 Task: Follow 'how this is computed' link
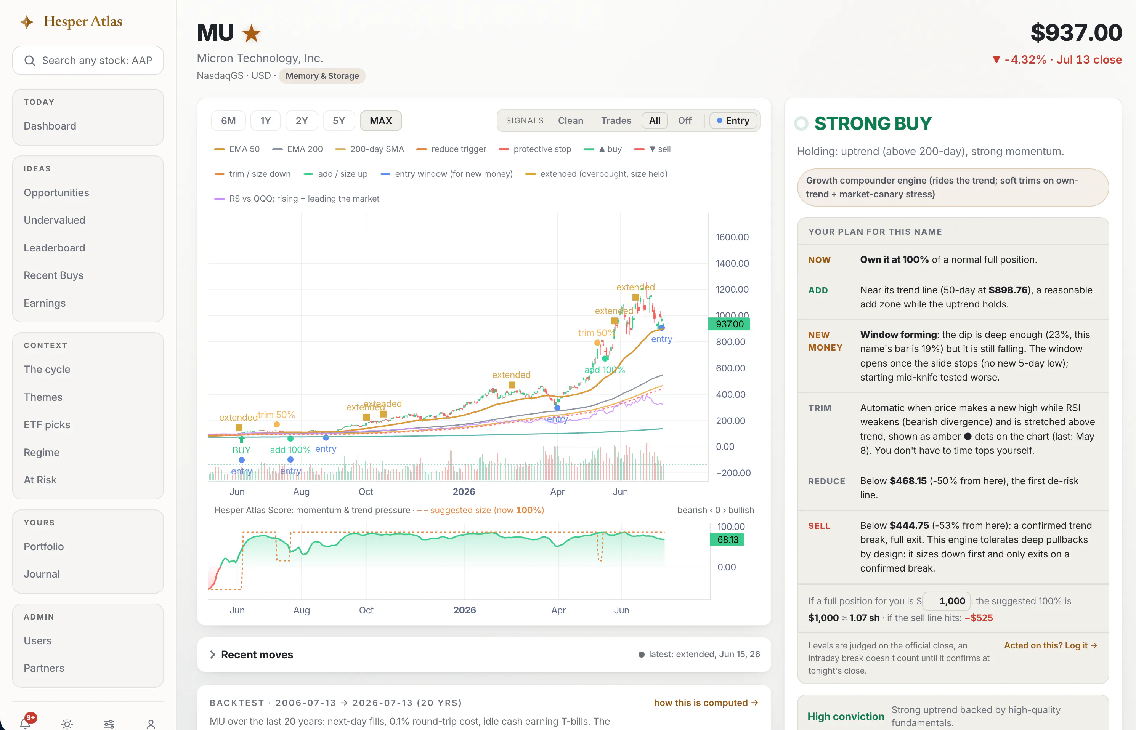point(706,703)
